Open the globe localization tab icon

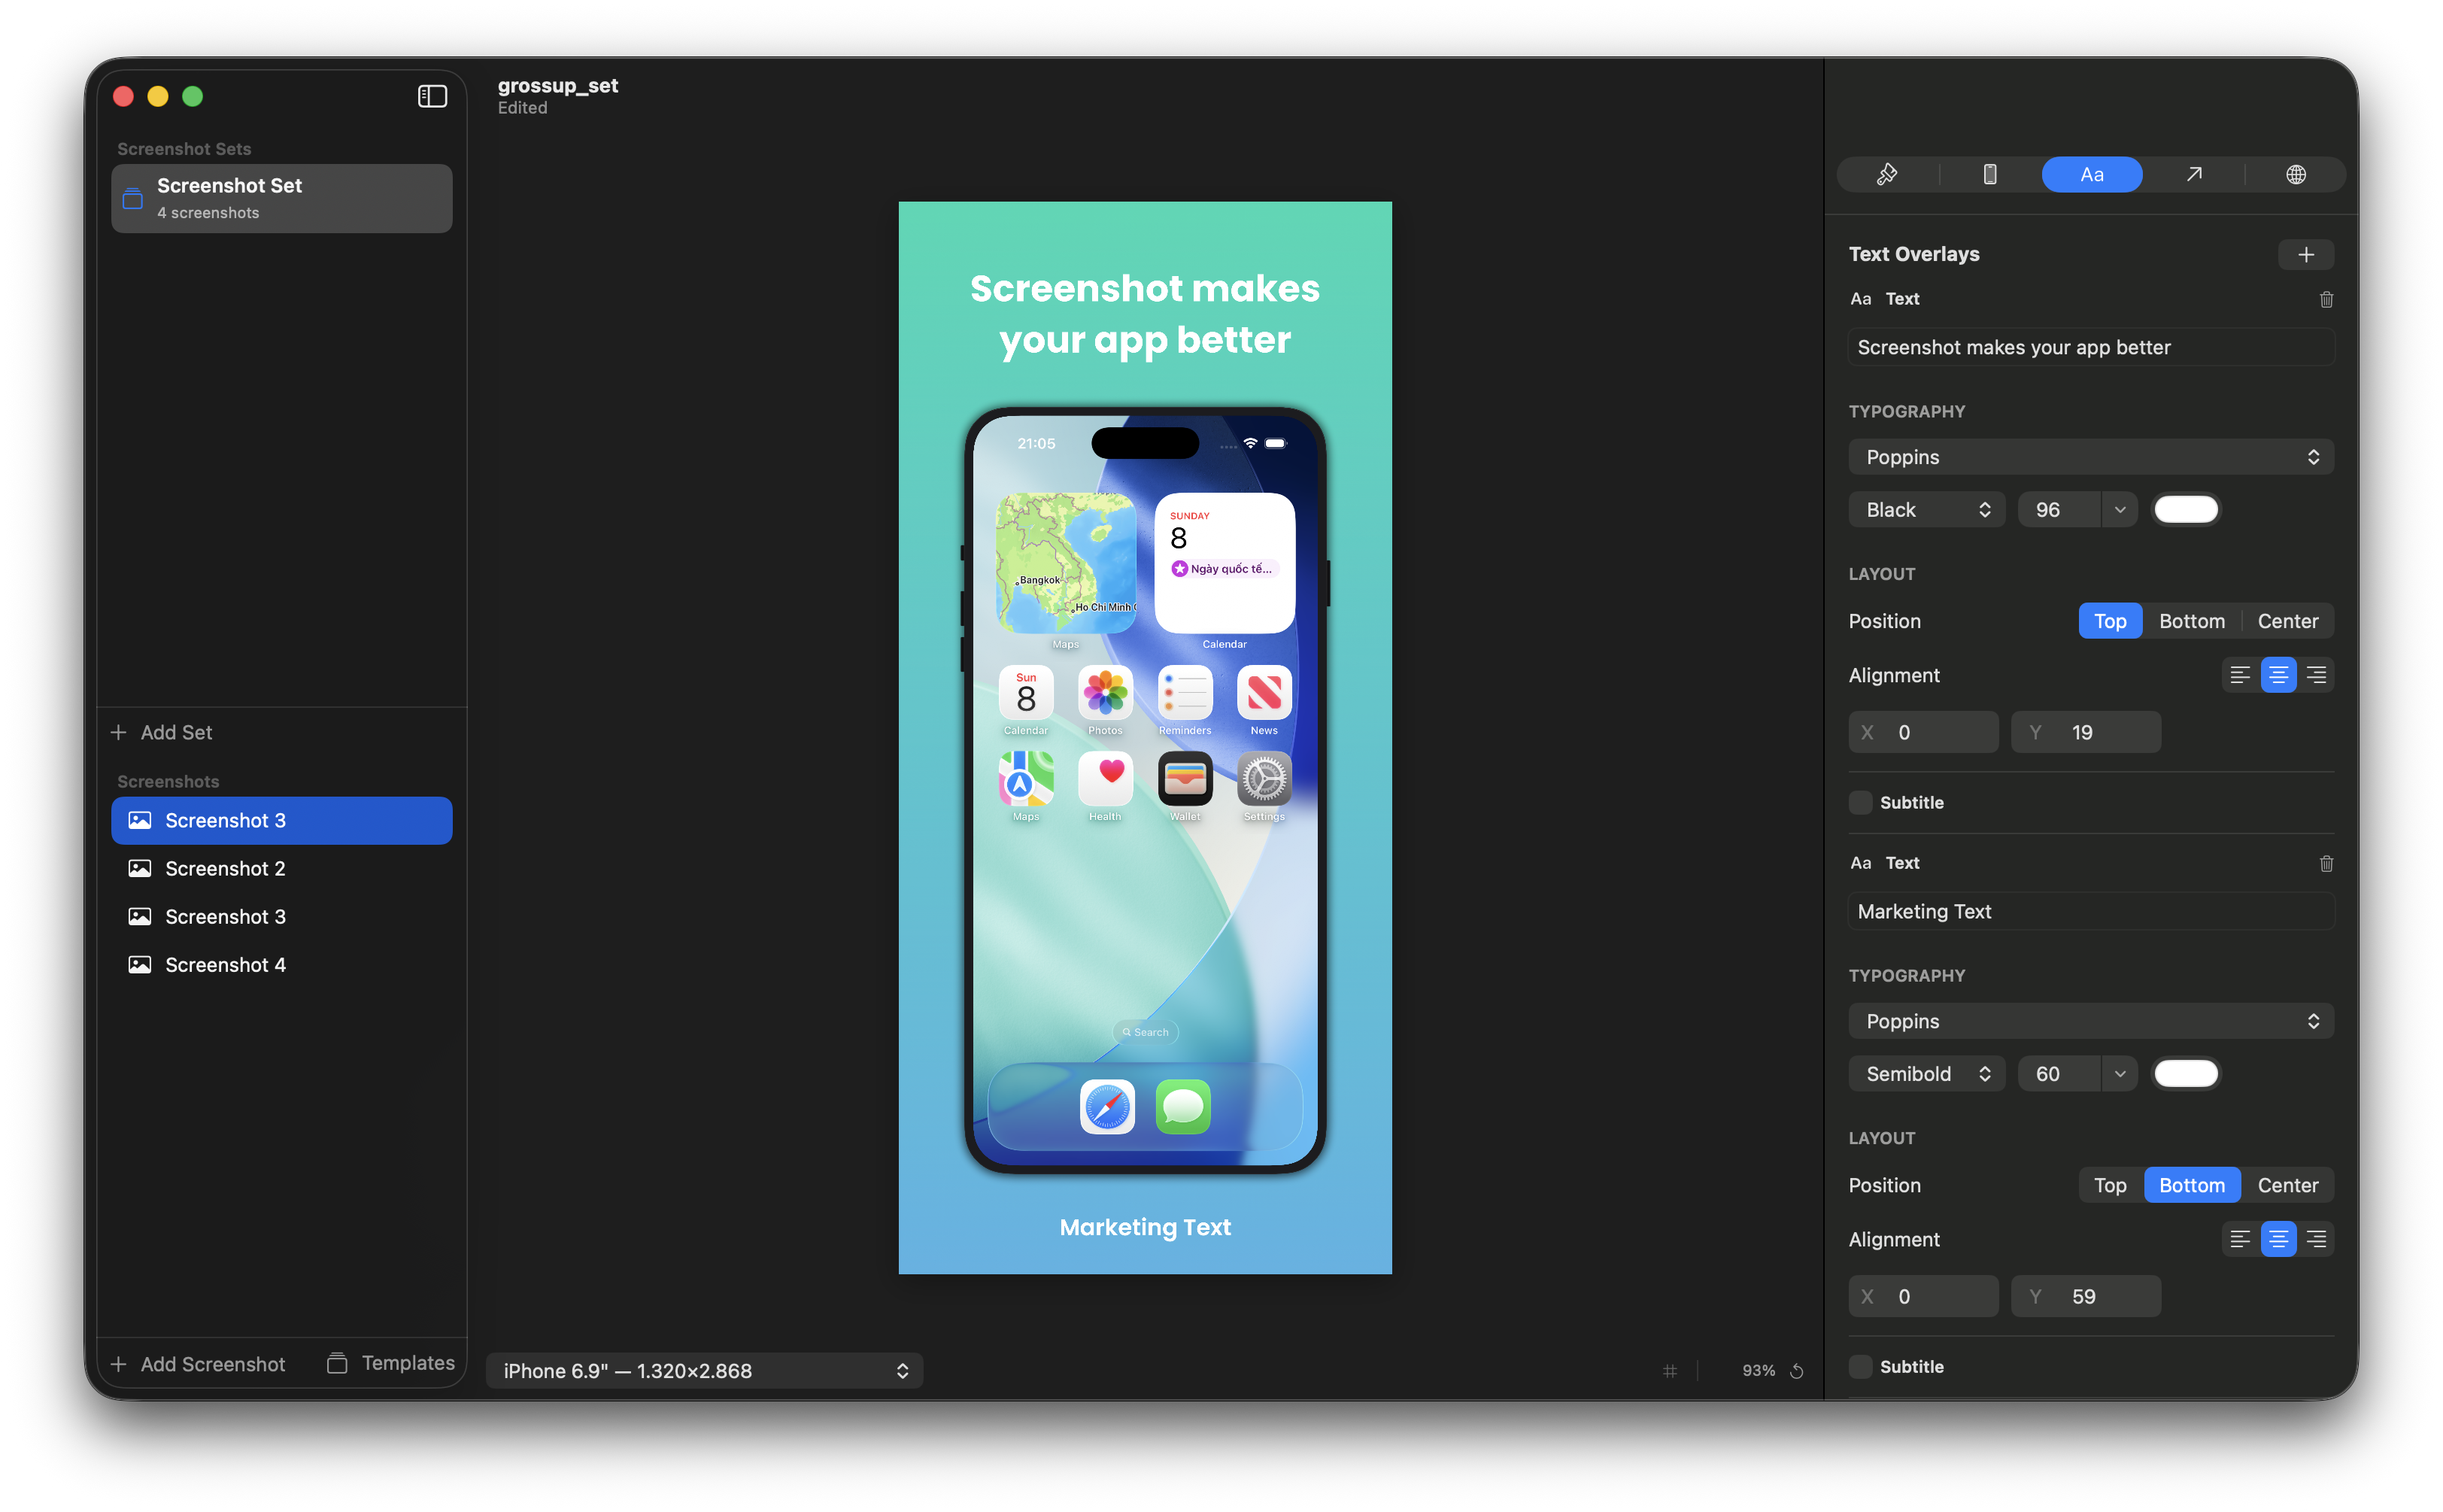pos(2296,175)
